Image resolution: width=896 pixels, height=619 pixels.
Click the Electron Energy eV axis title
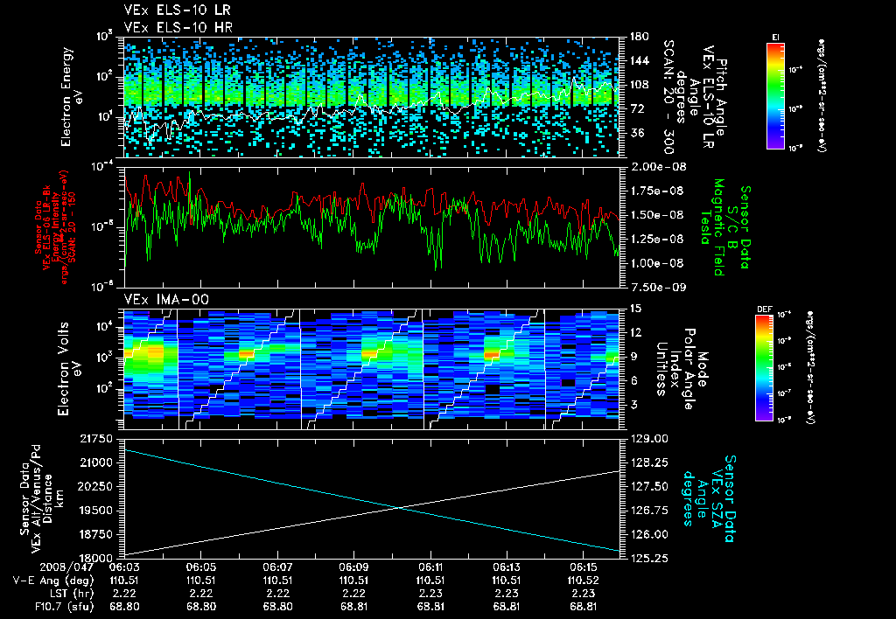pos(72,97)
